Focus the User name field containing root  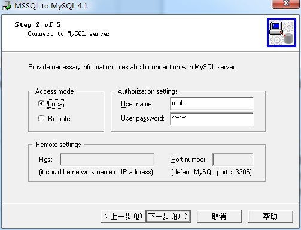pyautogui.click(x=212, y=103)
